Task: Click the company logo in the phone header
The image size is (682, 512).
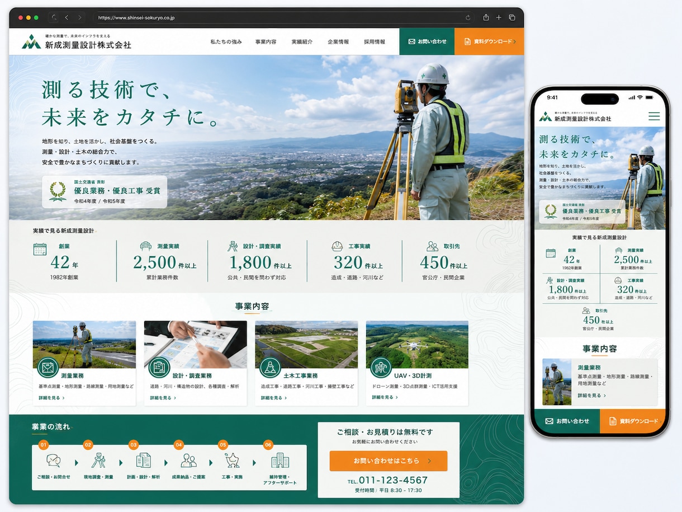Action: click(575, 117)
